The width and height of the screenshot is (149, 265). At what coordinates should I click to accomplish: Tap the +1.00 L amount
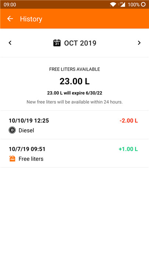tap(128, 149)
